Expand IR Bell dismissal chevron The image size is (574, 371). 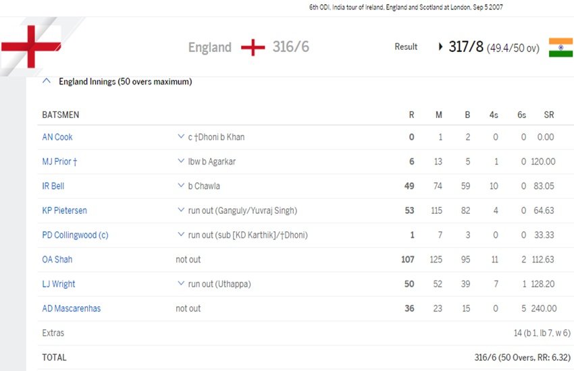point(181,186)
